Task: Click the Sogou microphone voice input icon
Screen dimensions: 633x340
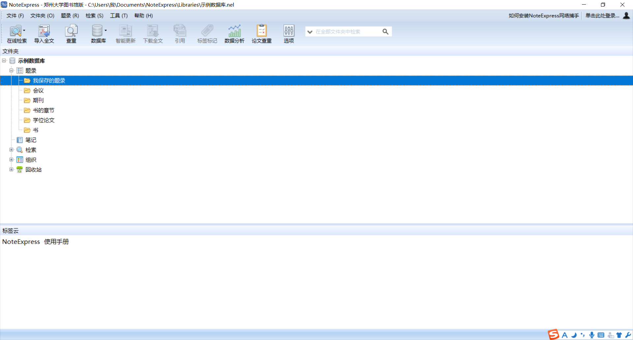Action: pyautogui.click(x=592, y=335)
